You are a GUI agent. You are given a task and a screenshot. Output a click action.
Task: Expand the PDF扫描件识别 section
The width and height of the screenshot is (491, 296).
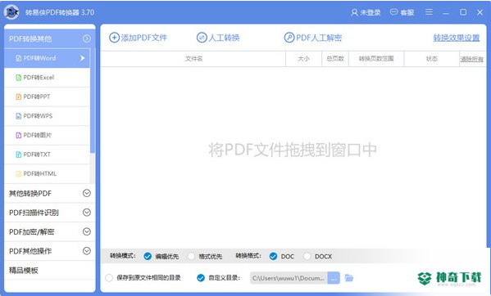87,213
